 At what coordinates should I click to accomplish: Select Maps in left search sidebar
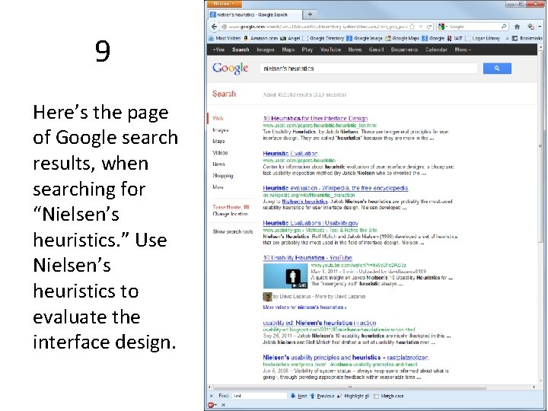(218, 142)
